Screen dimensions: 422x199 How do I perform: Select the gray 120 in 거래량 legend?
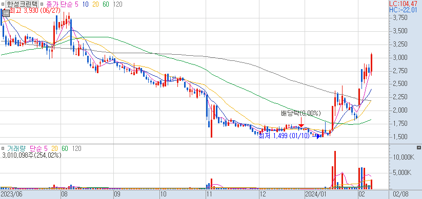tap(77, 148)
